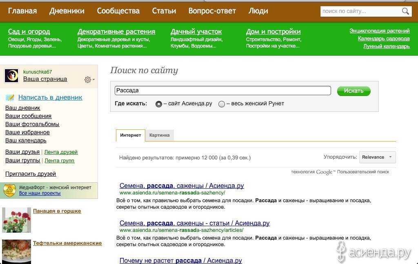Open Лента групп
Viewport: 418px width, 264px height.
pyautogui.click(x=60, y=160)
